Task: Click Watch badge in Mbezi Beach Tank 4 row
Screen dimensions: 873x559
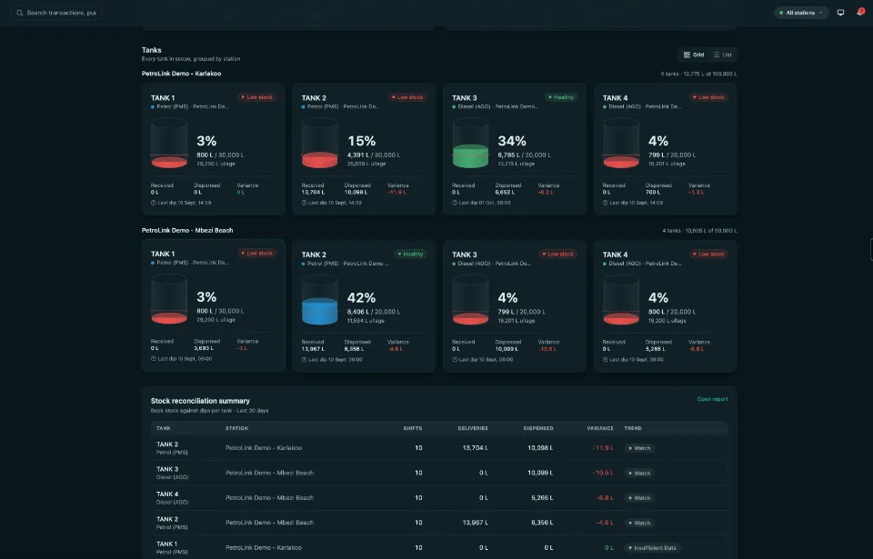Action: pyautogui.click(x=638, y=498)
